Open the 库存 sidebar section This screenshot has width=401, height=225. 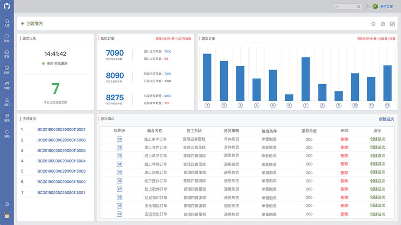click(x=7, y=54)
